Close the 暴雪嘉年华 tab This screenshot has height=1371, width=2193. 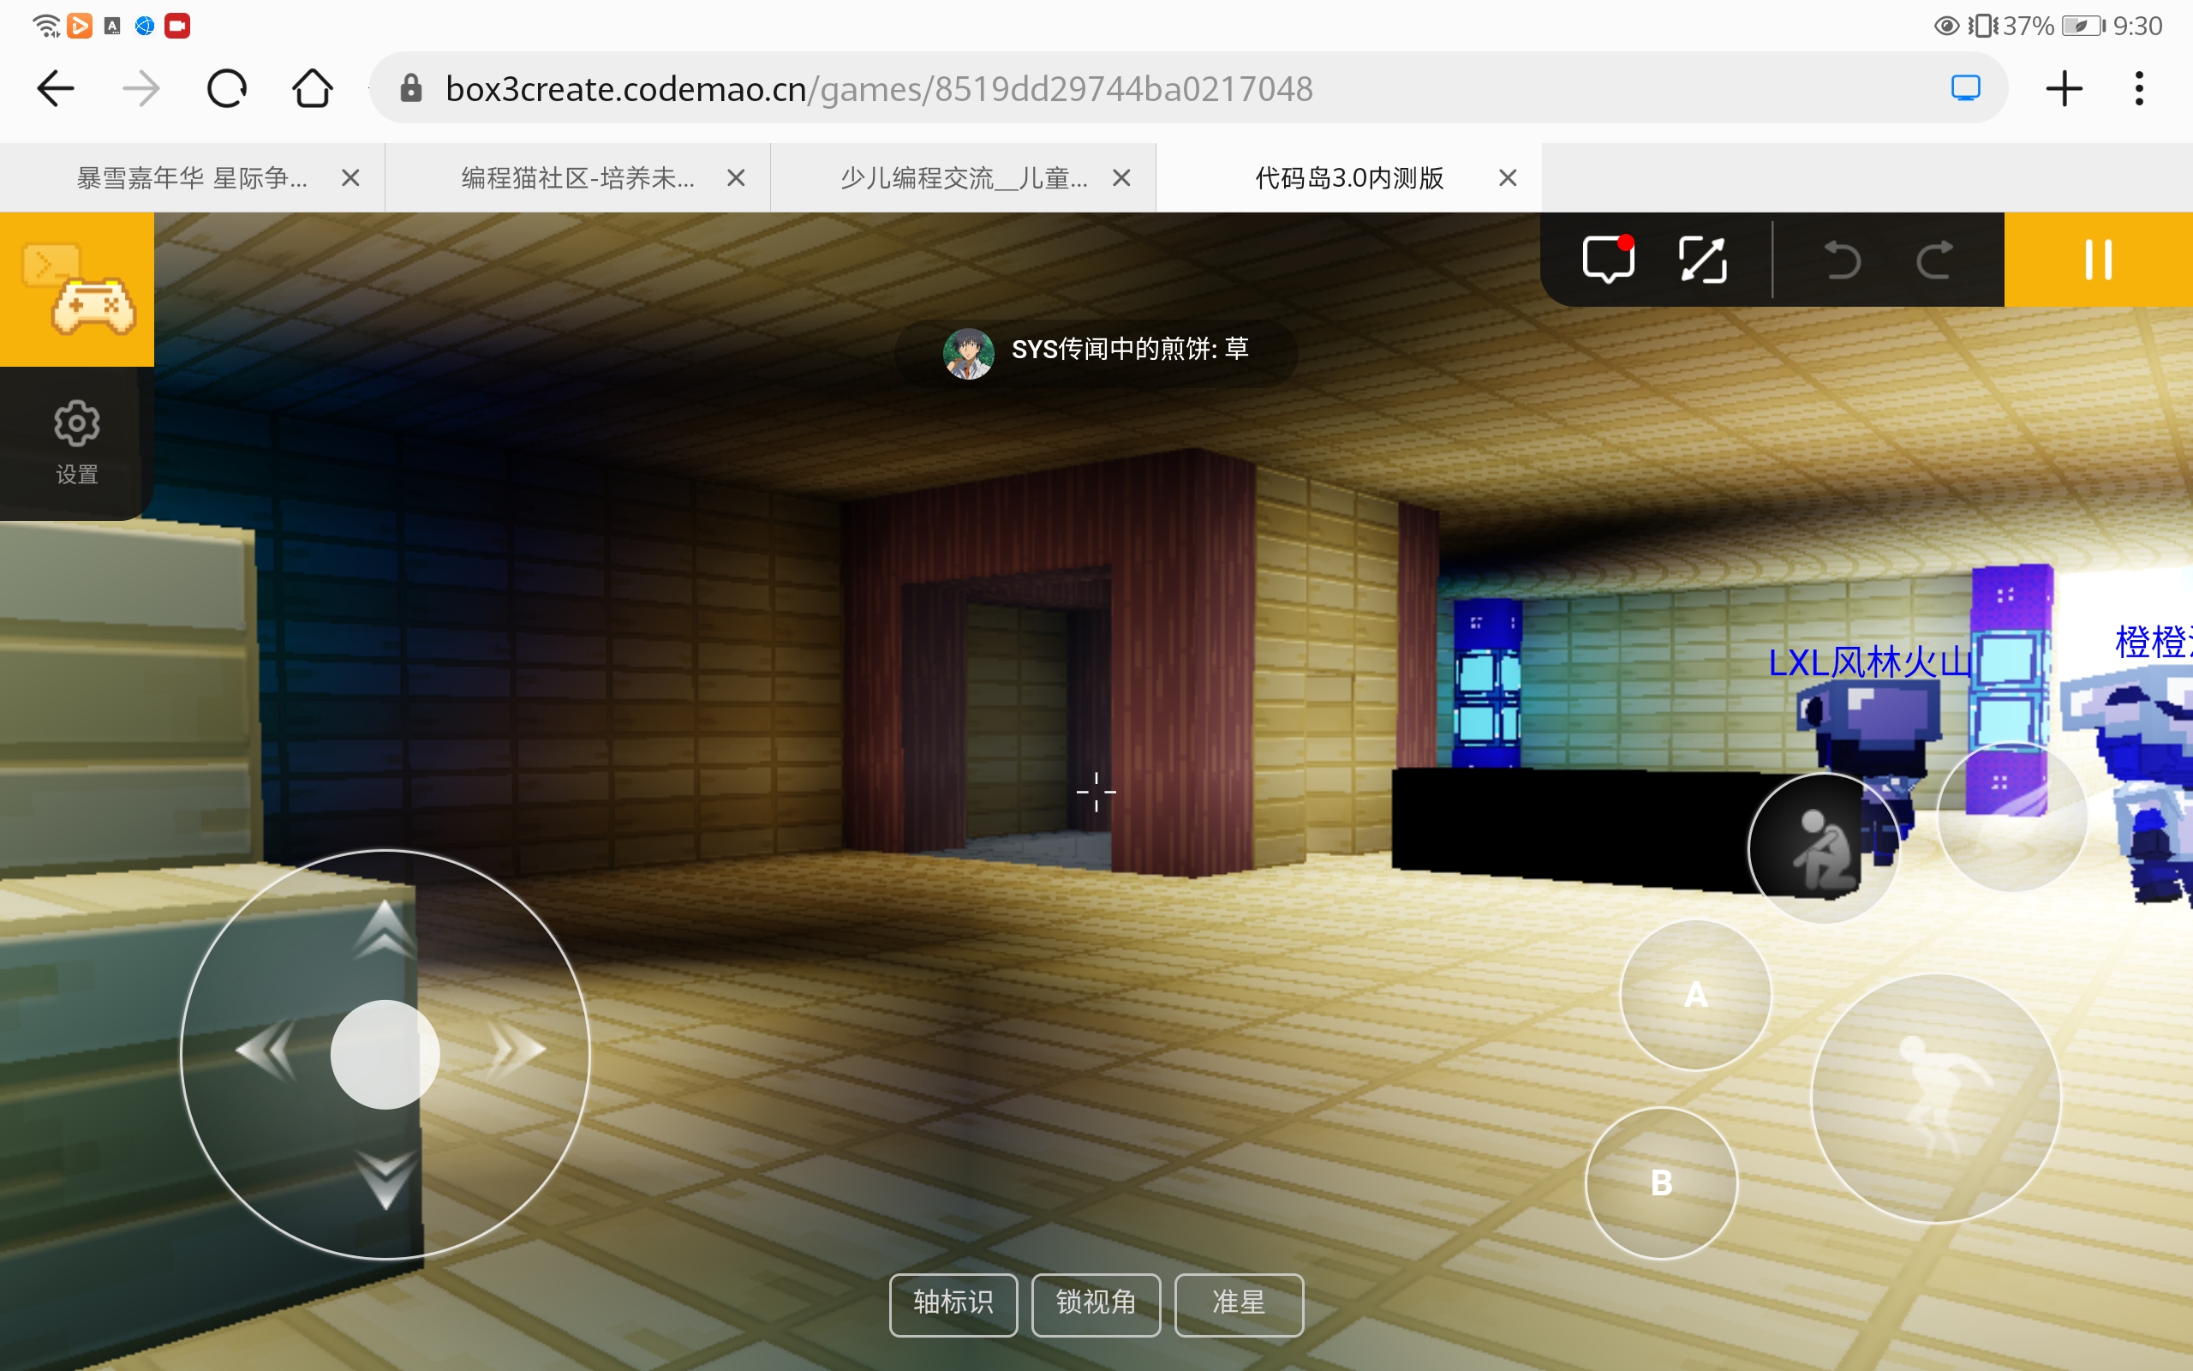pyautogui.click(x=350, y=177)
